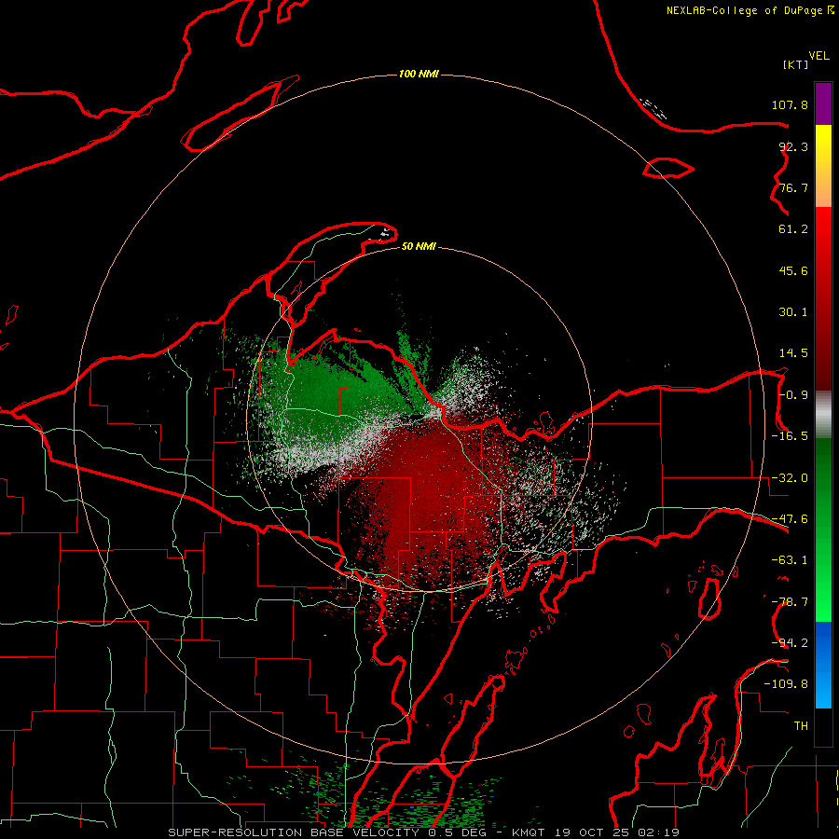Click the VEL legend title
The width and height of the screenshot is (839, 839).
click(x=818, y=56)
